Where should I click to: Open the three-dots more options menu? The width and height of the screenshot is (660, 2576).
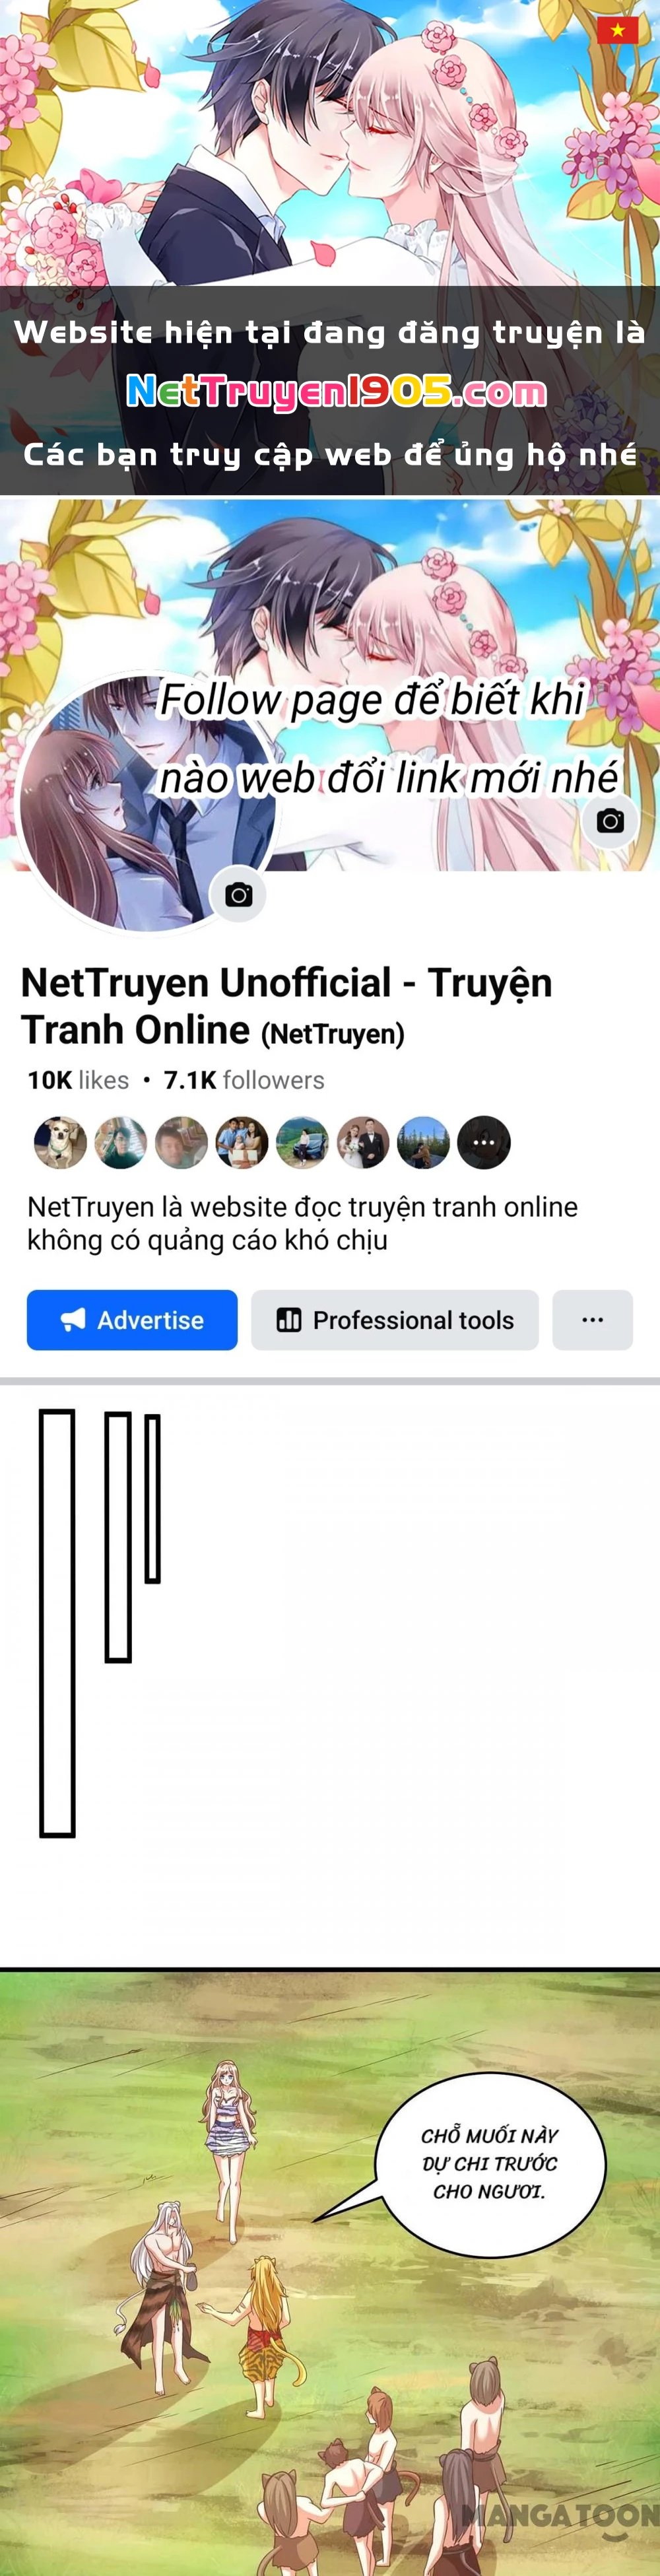coord(593,1320)
